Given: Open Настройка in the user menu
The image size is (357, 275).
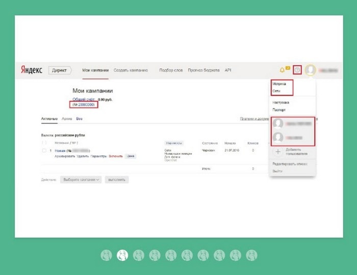Looking at the screenshot, I should click(x=280, y=102).
